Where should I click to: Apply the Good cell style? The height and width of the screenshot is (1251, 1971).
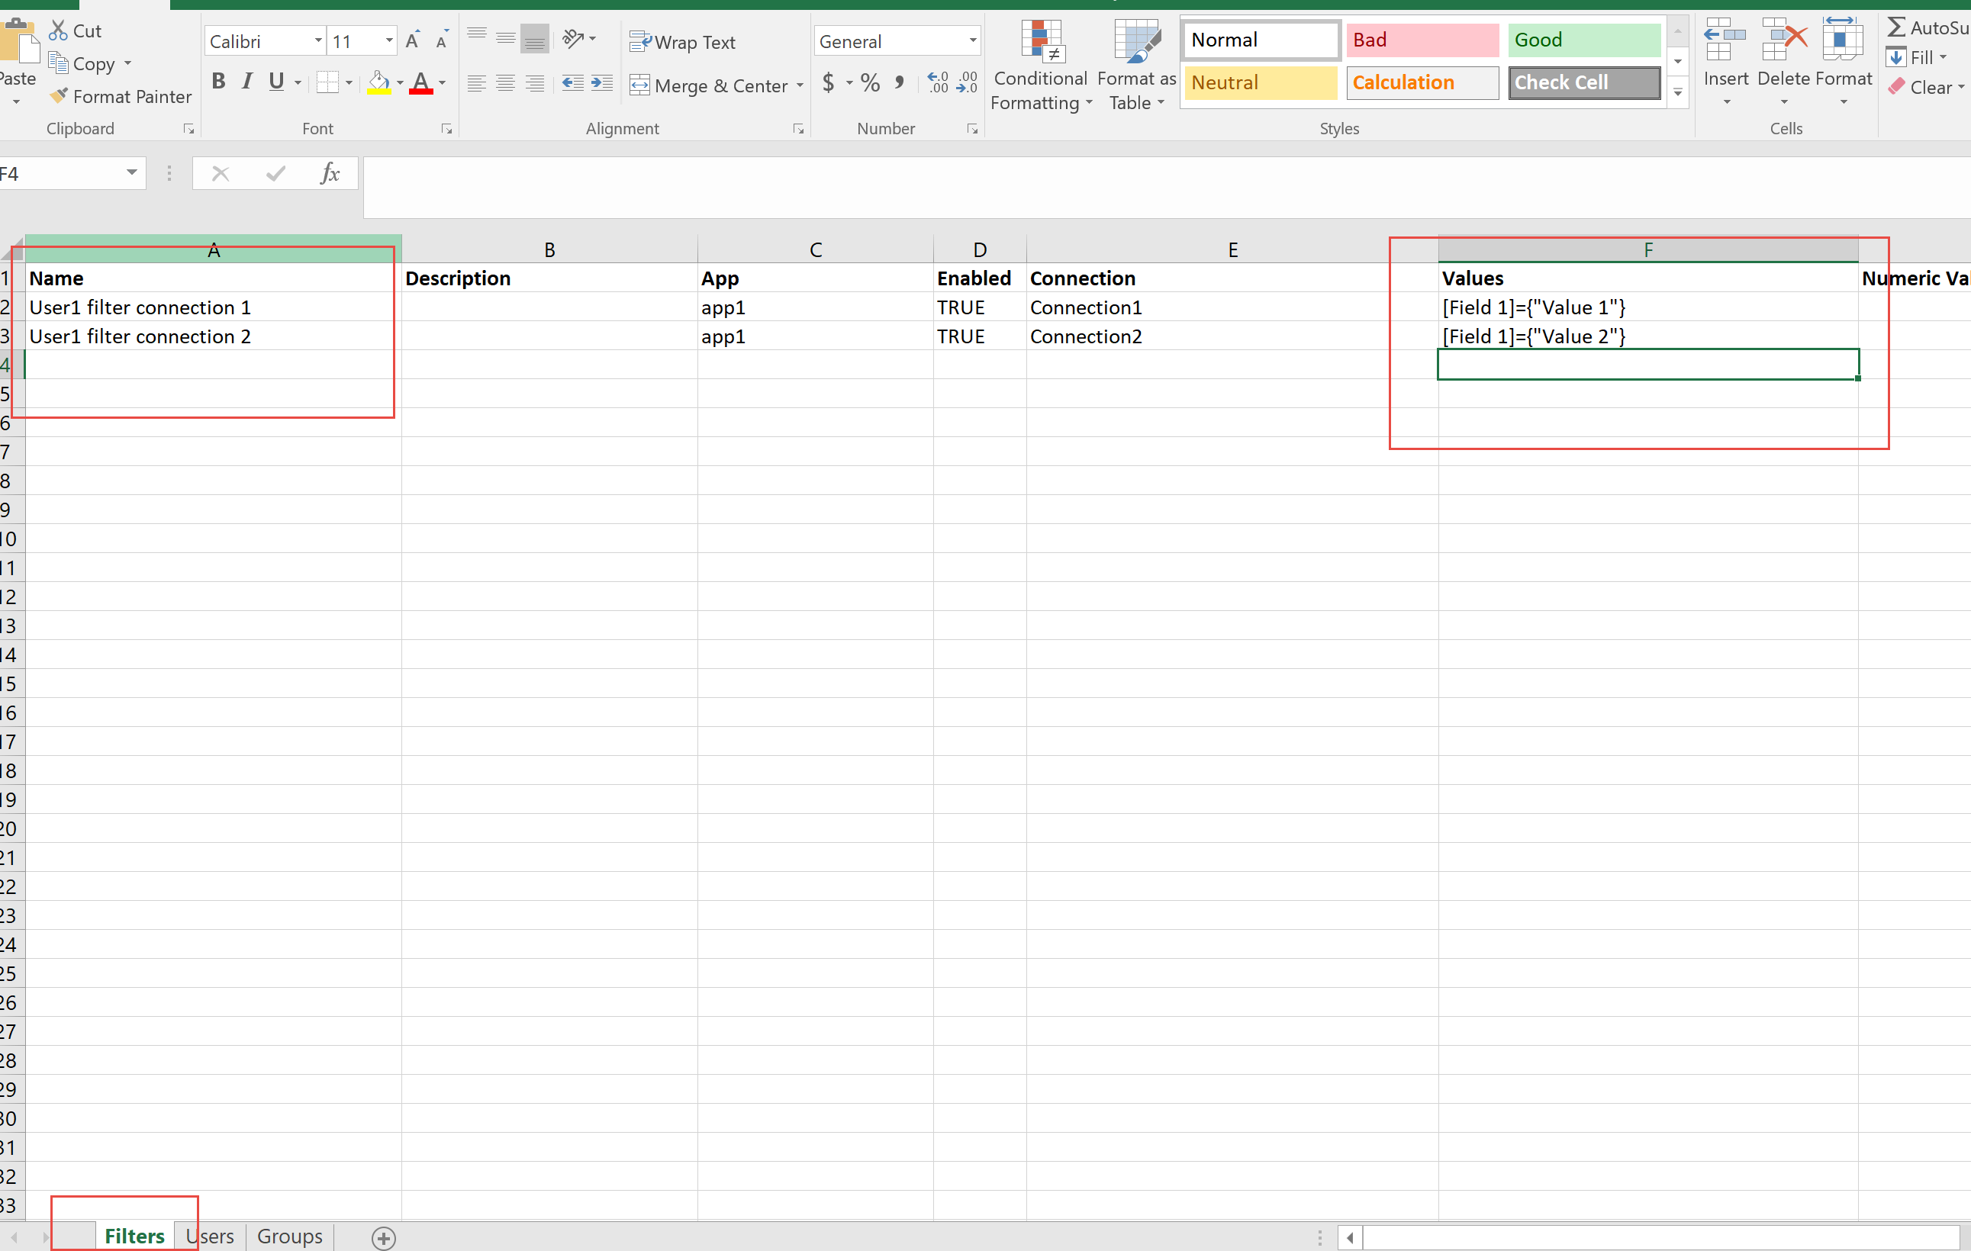pyautogui.click(x=1584, y=40)
